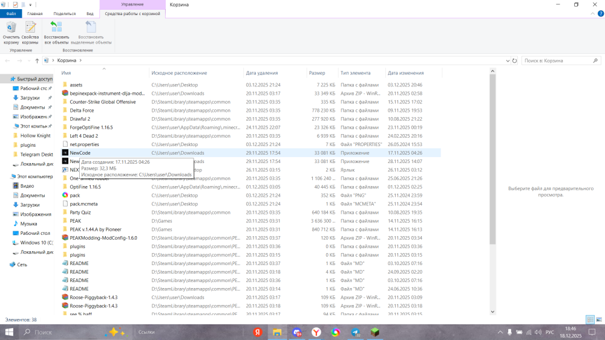Open Свойства корзины properties button

pyautogui.click(x=30, y=33)
